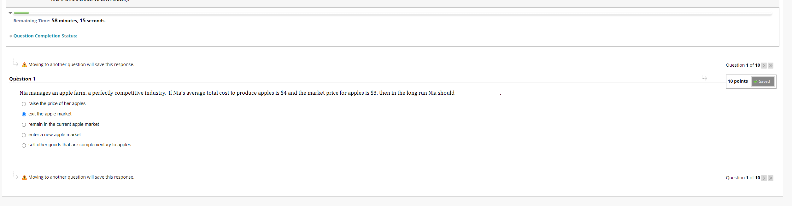The image size is (792, 206).
Task: Click the next question arrow at the bottom
Action: click(x=764, y=178)
